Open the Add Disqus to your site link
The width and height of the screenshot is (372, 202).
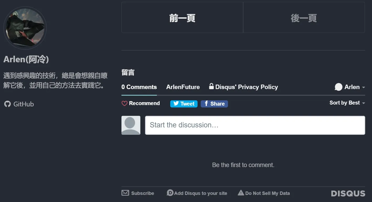(x=200, y=193)
